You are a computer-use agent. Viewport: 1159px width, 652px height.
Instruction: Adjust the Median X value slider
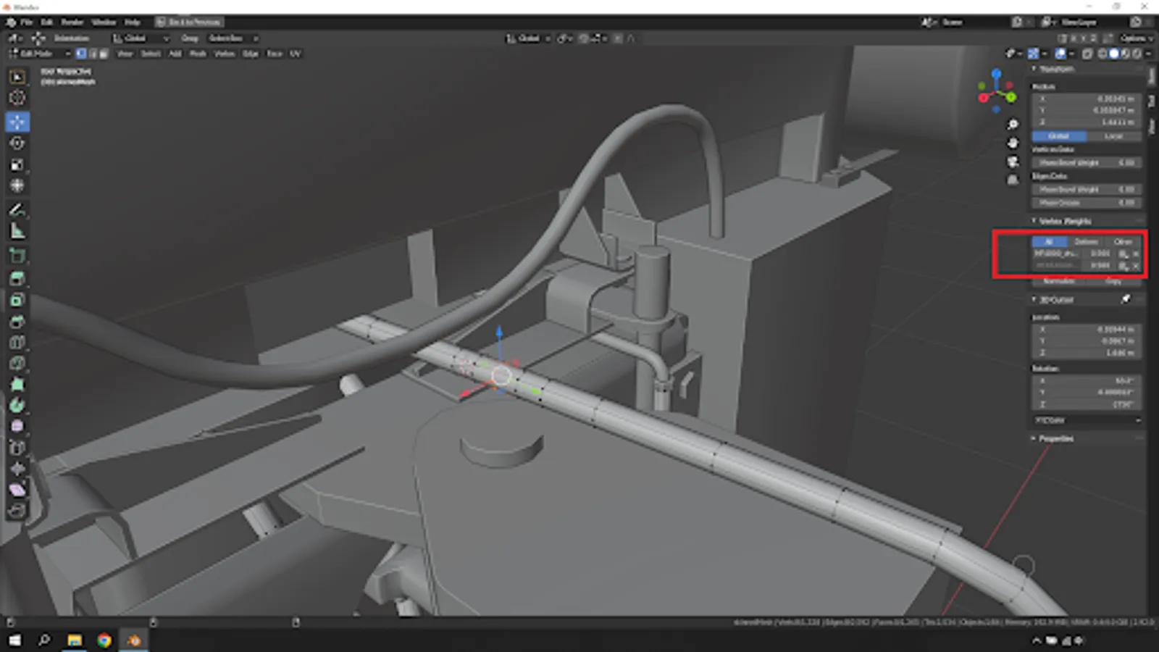point(1087,99)
